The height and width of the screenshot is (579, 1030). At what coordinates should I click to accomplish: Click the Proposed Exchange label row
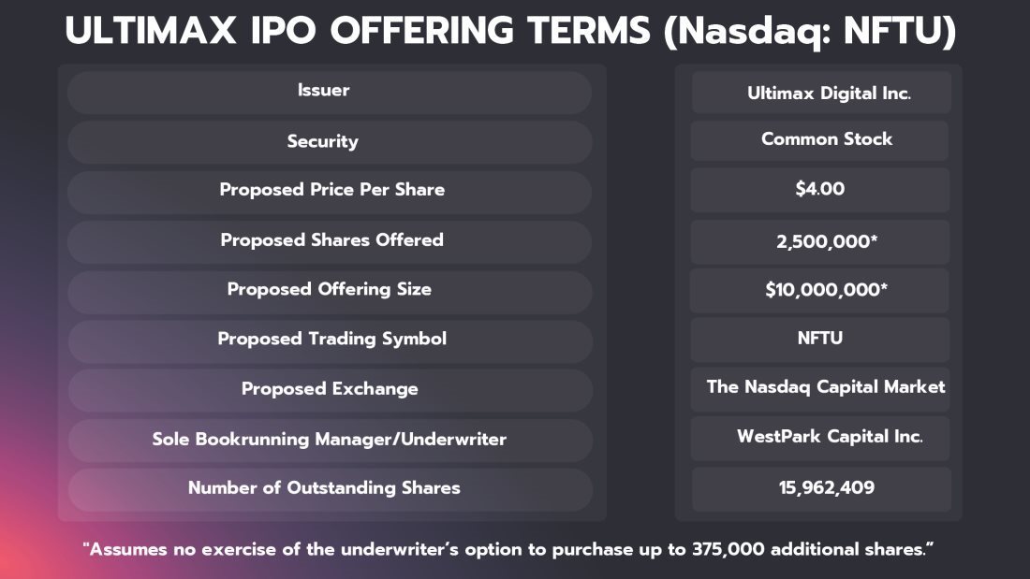click(x=330, y=388)
